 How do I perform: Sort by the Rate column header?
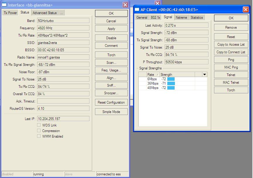pos(153,74)
